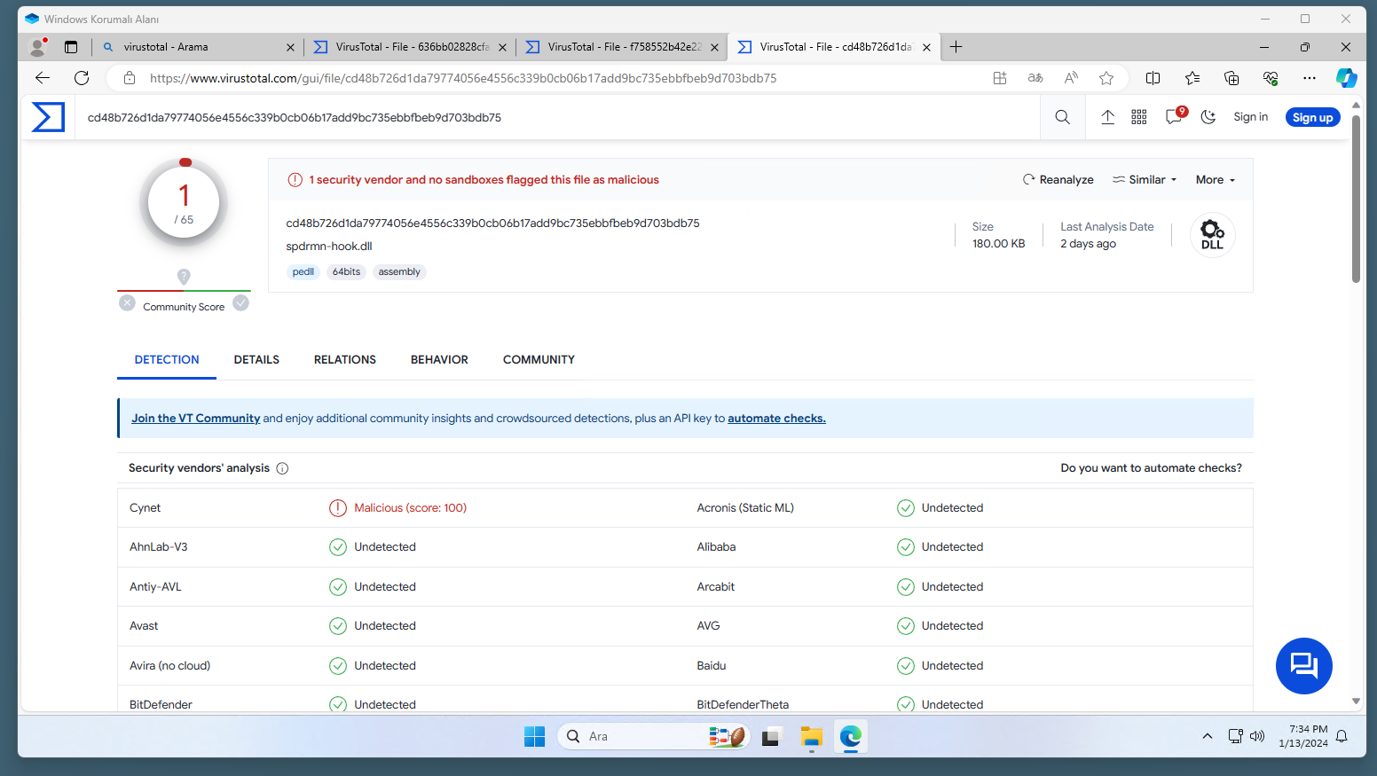The image size is (1377, 776).
Task: Open a new browser tab
Action: (x=956, y=47)
